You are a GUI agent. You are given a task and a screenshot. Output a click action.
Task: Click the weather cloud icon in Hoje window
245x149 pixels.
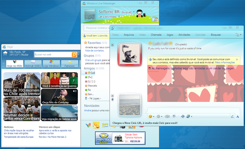pos(5,53)
